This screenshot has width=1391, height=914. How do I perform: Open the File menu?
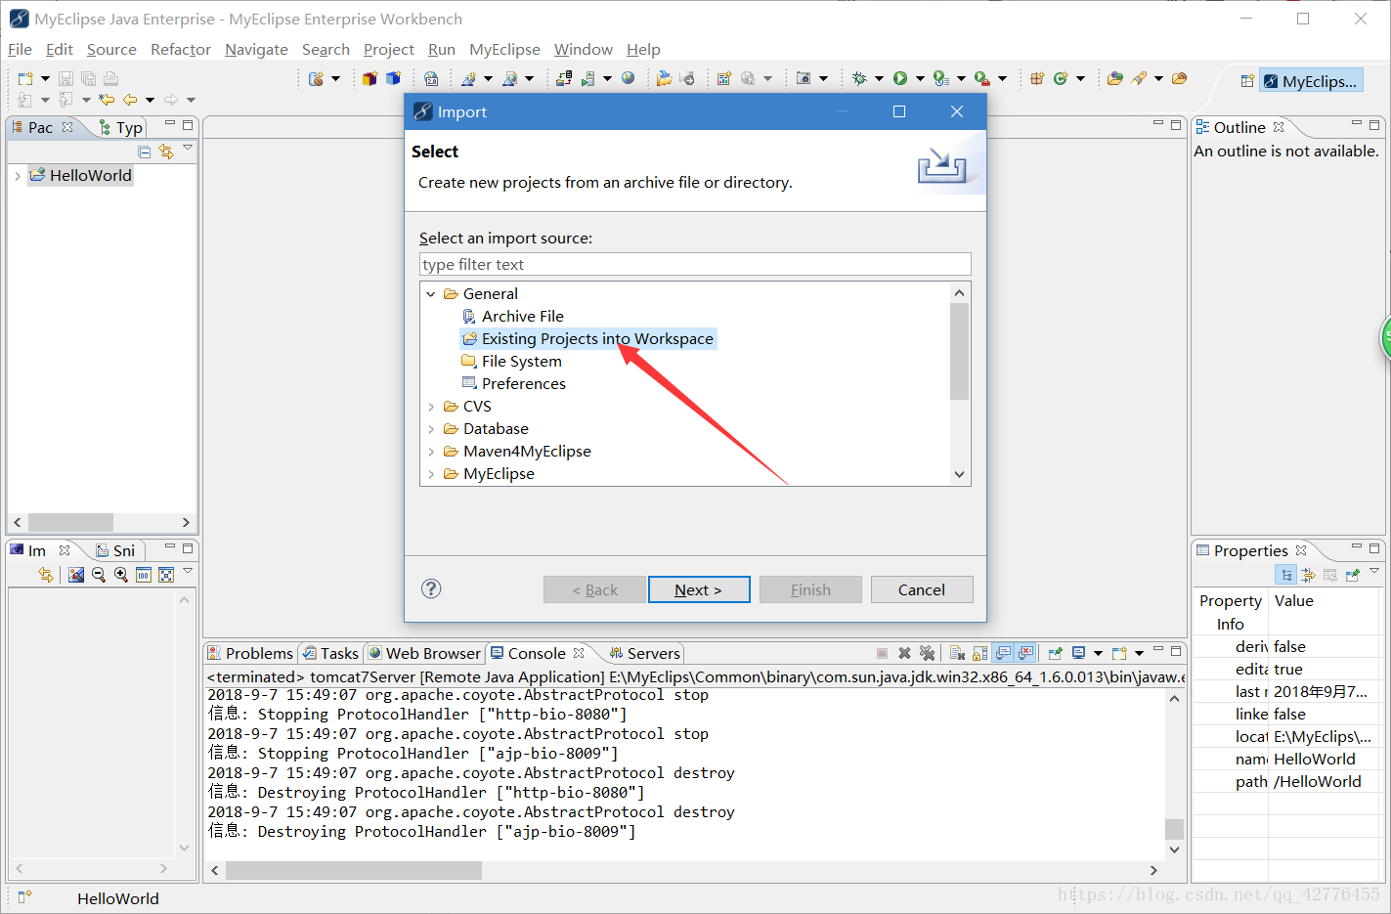point(20,49)
